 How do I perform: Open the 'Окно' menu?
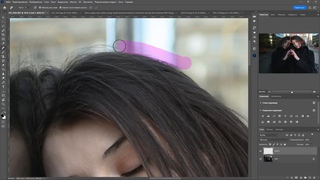pos(120,2)
